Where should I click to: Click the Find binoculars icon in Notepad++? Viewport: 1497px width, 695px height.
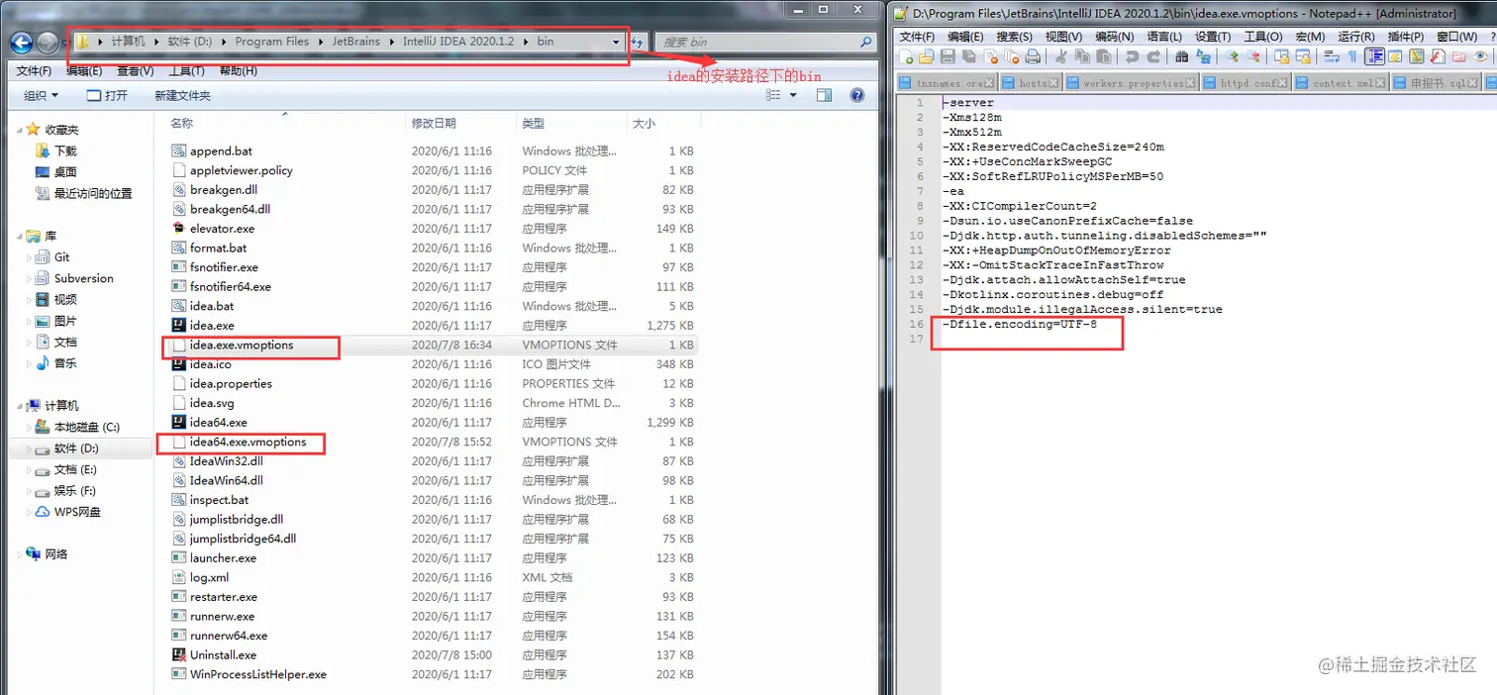click(1182, 56)
